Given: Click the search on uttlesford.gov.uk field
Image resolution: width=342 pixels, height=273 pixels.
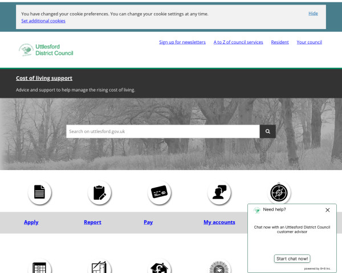Looking at the screenshot, I should [x=162, y=131].
